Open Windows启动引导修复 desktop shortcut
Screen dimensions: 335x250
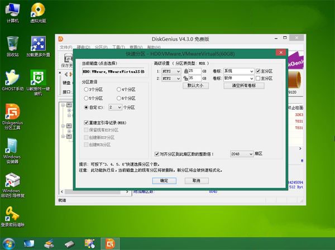[x=13, y=185]
